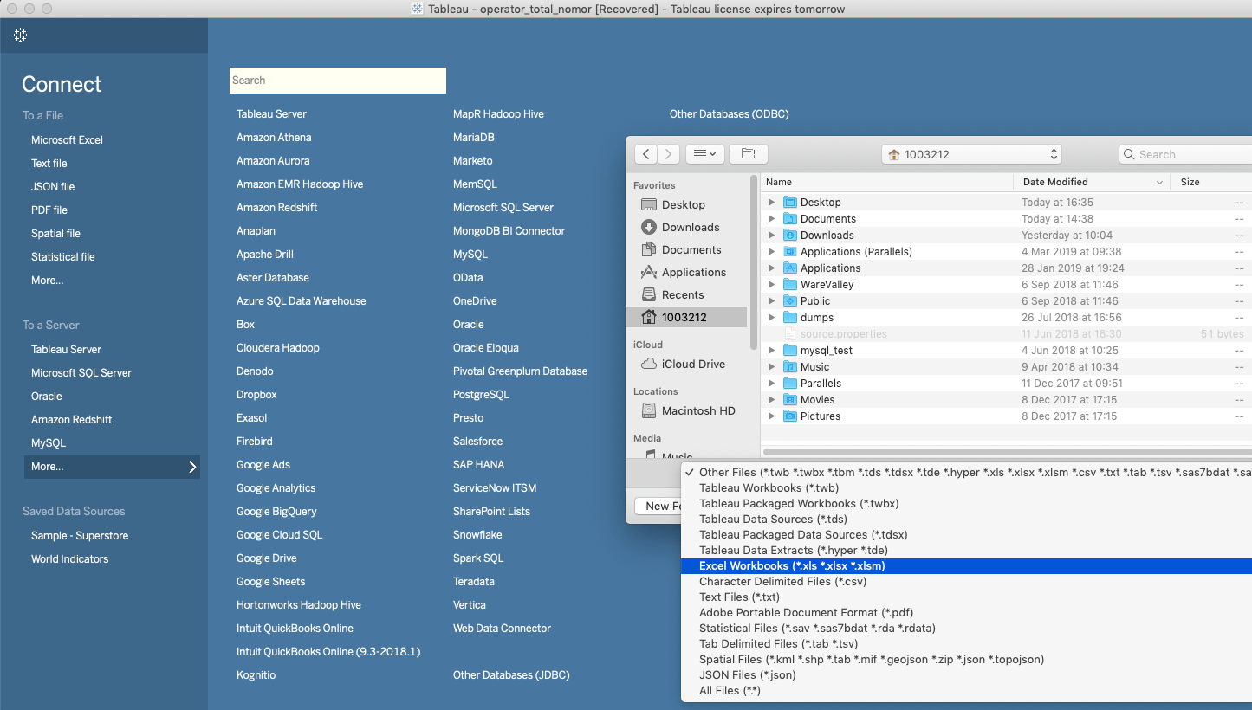
Task: Select Amazon Athena connector
Action: click(x=274, y=137)
